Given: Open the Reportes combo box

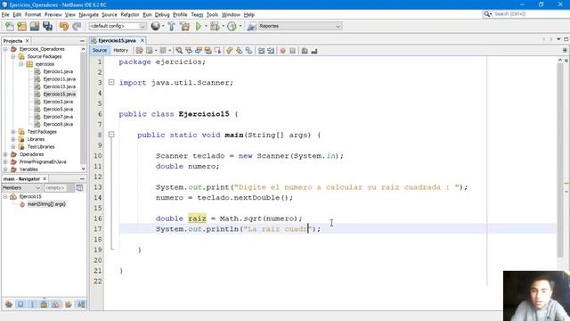Looking at the screenshot, I should (x=299, y=26).
